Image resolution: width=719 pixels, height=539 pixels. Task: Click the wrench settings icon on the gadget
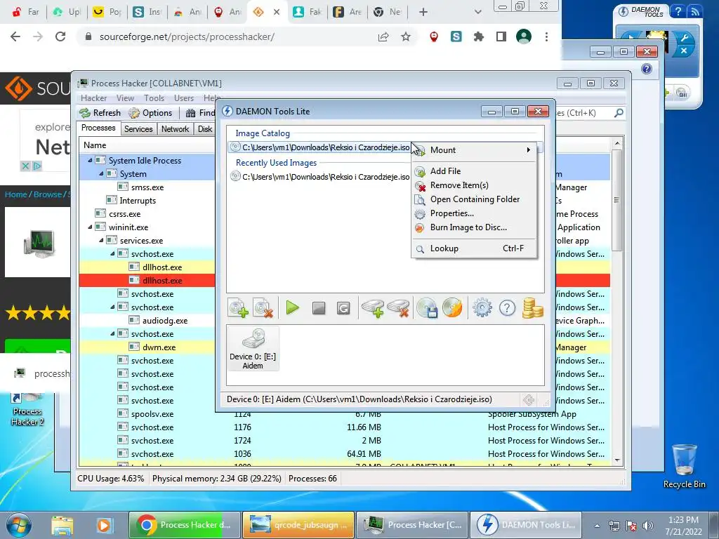point(684,39)
